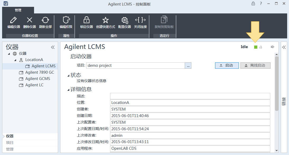Collapse the 仪器 root tree node
The image size is (289, 155).
click(x=9, y=54)
